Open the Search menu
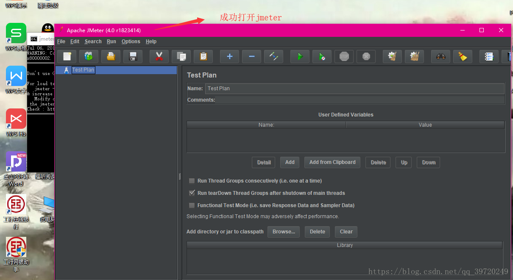 93,42
